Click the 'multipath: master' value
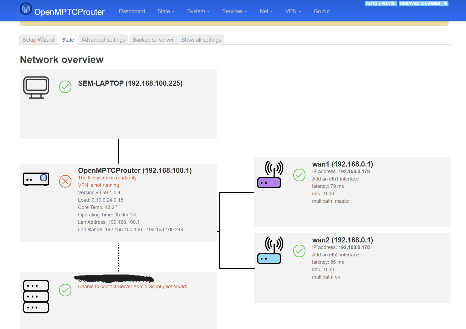 click(x=331, y=201)
